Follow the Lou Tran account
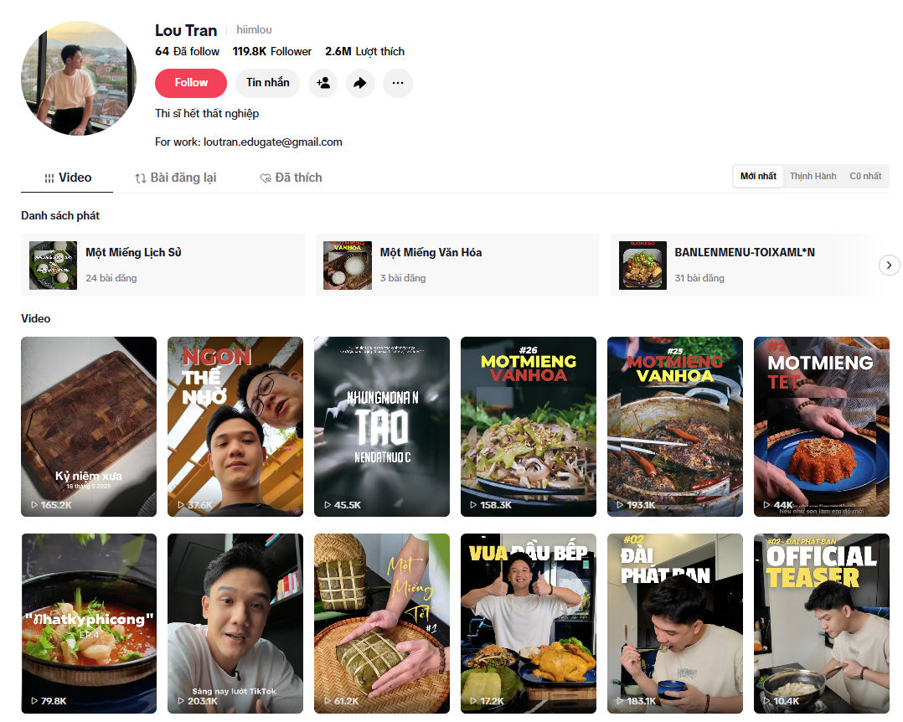The image size is (903, 722). pyautogui.click(x=191, y=83)
